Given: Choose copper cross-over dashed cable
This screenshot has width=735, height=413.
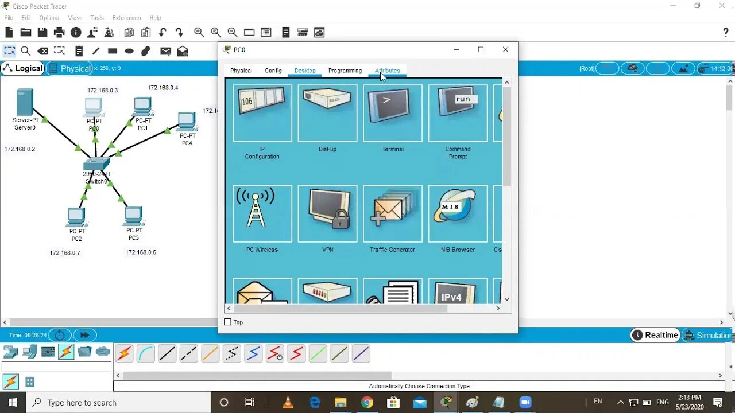Looking at the screenshot, I should coord(189,354).
